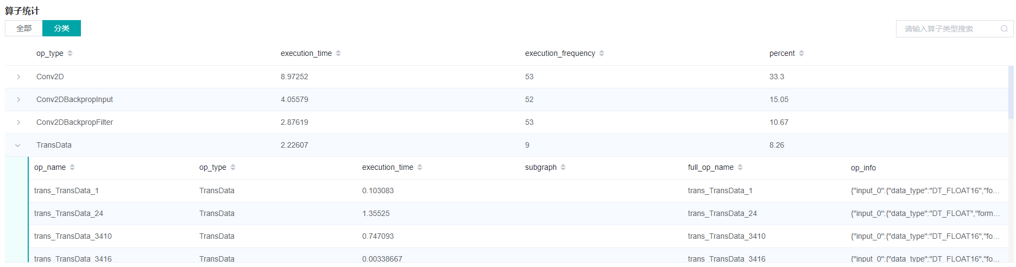Sort nested table by execution_time arrows
The image size is (1016, 267).
tap(420, 167)
